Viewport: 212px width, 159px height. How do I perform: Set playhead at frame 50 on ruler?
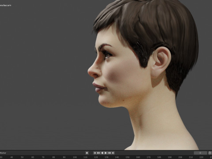[22, 157]
